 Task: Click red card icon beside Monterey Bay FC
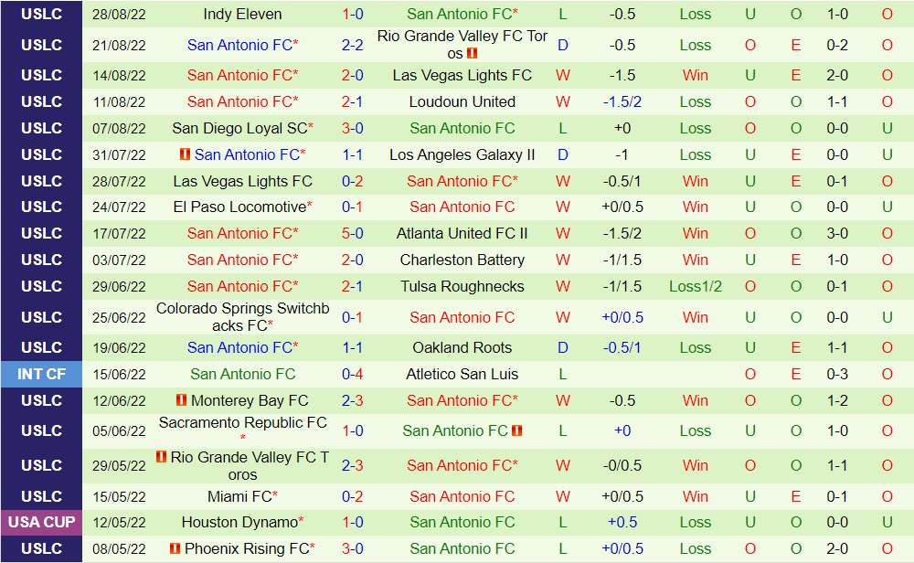pyautogui.click(x=181, y=400)
